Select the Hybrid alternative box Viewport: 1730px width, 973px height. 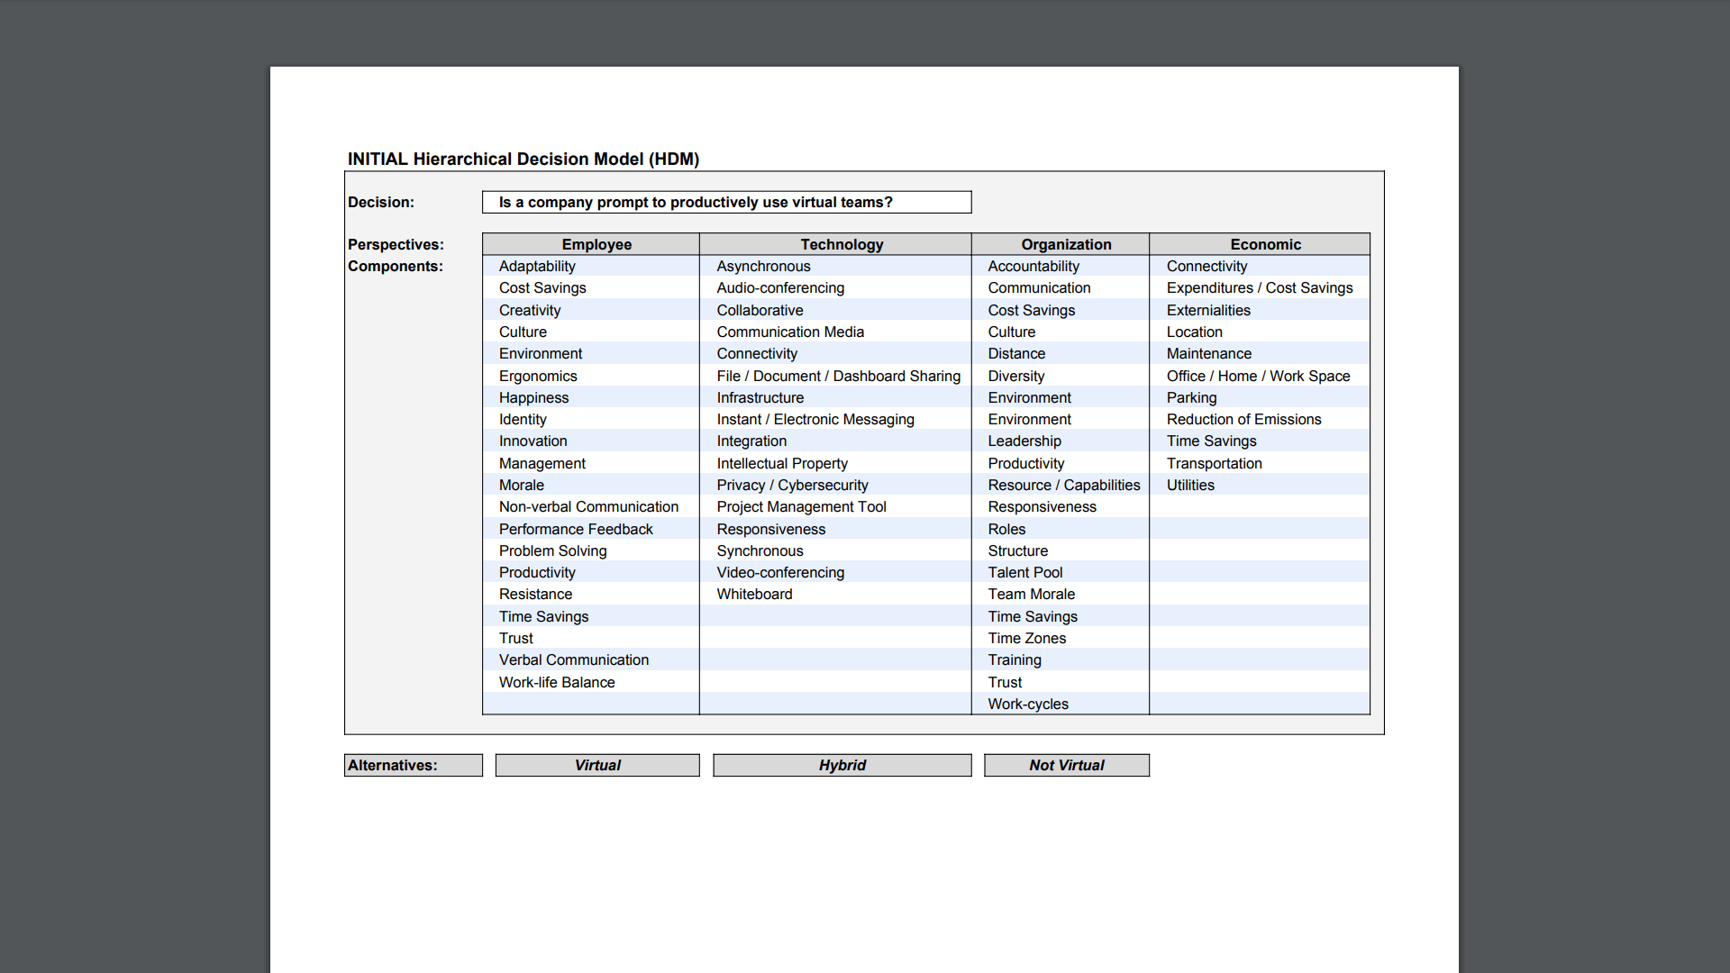coord(842,765)
